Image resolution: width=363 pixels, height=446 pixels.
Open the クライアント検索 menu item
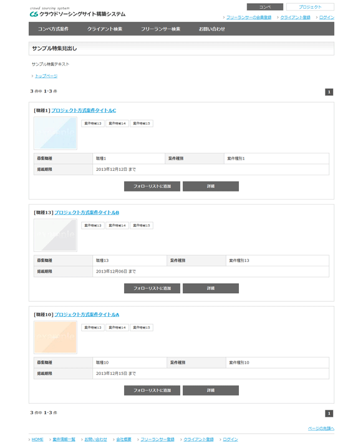pyautogui.click(x=105, y=29)
